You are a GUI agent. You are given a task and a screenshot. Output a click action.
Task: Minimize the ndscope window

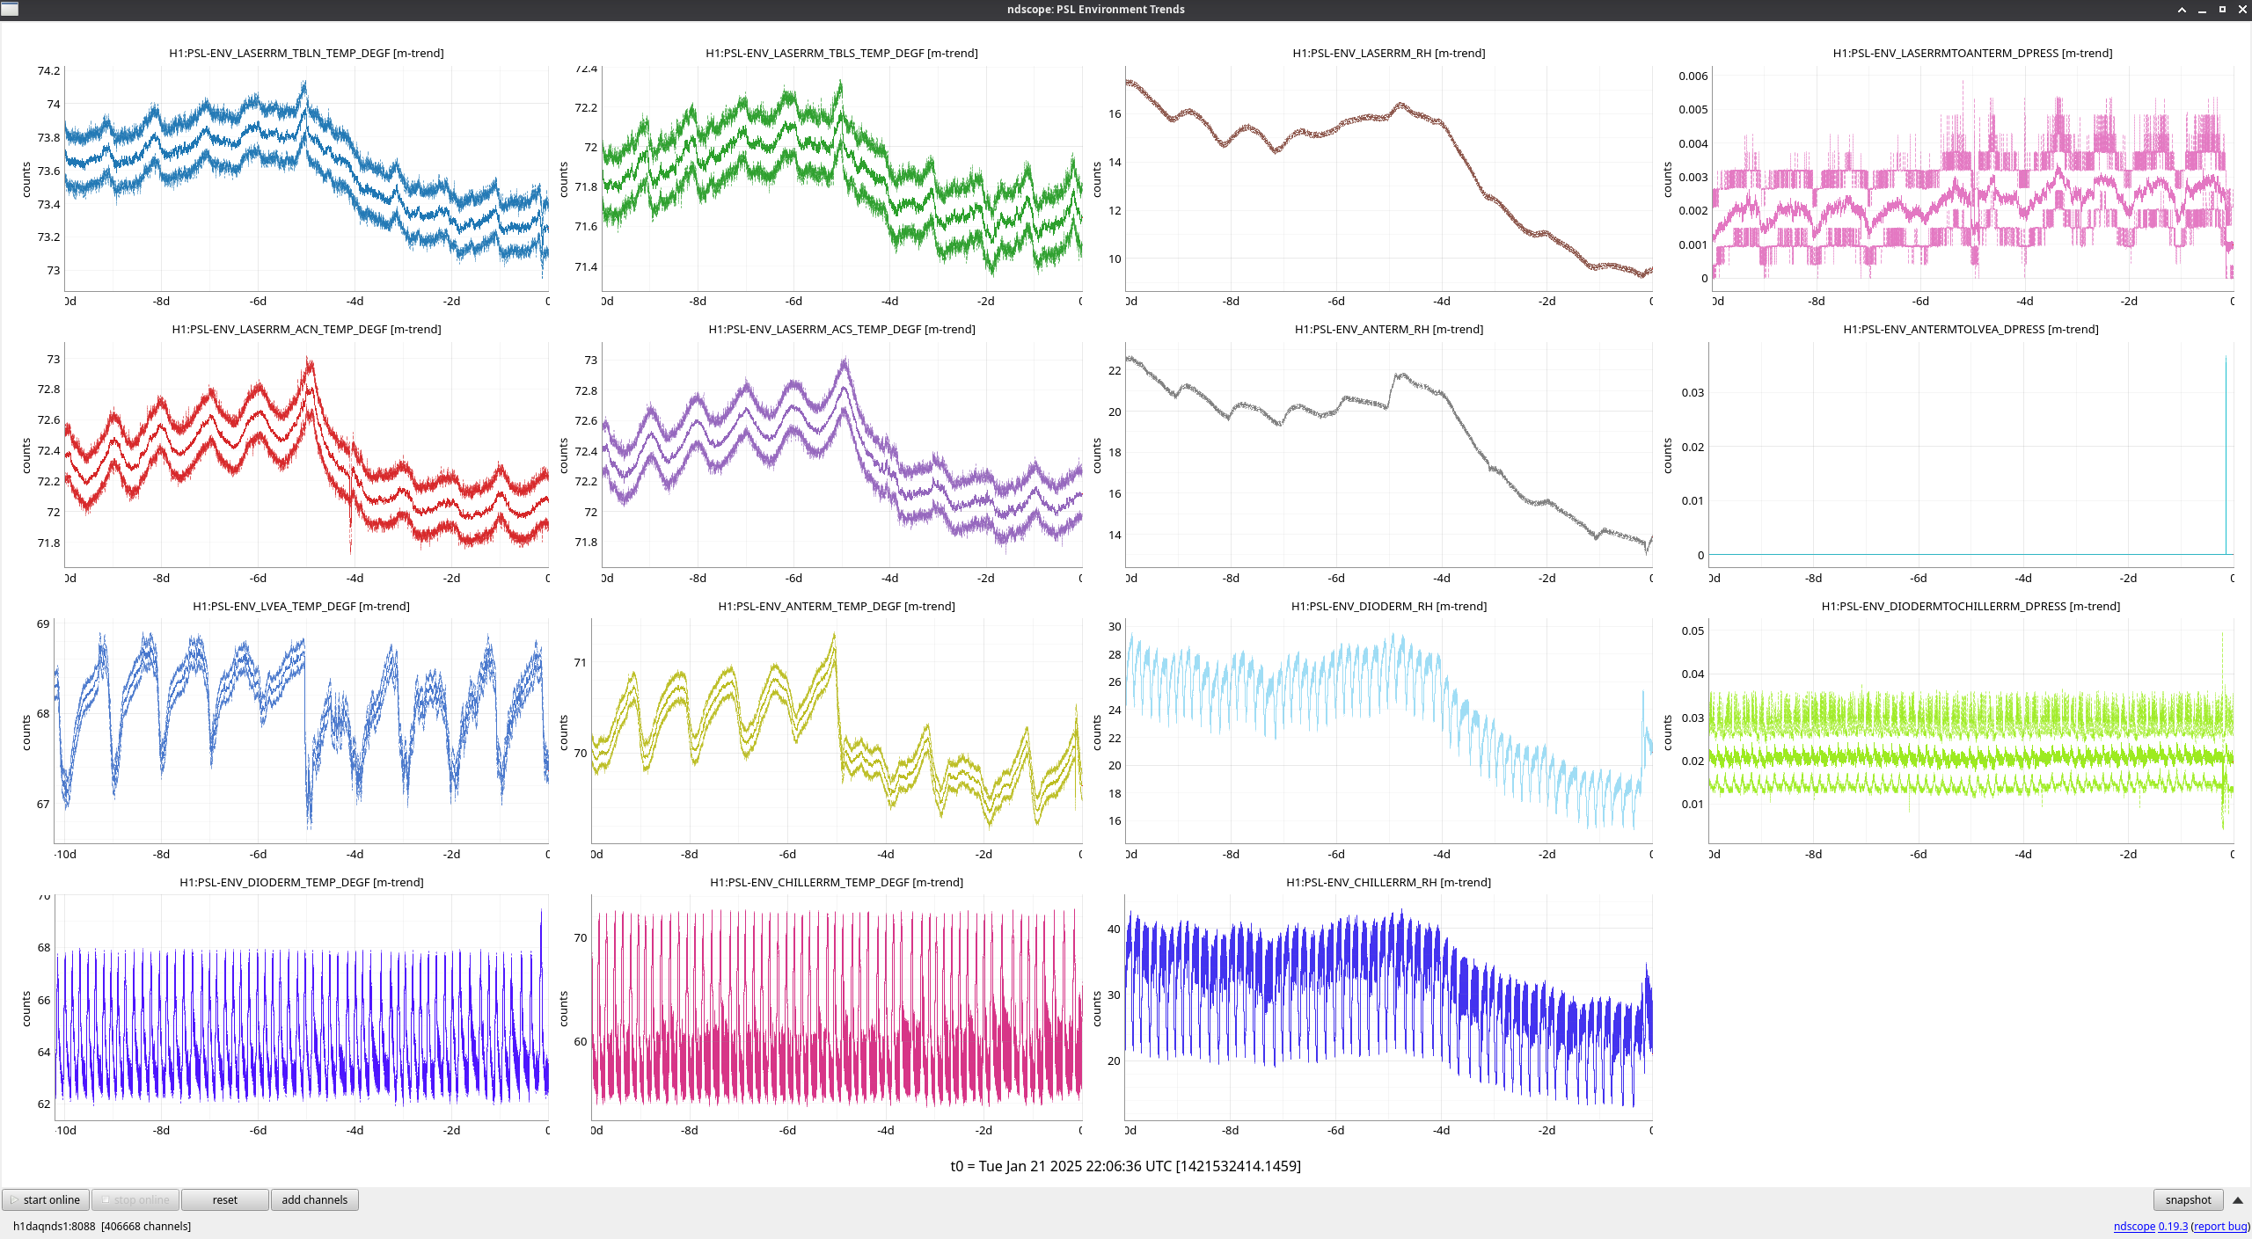point(2202,10)
